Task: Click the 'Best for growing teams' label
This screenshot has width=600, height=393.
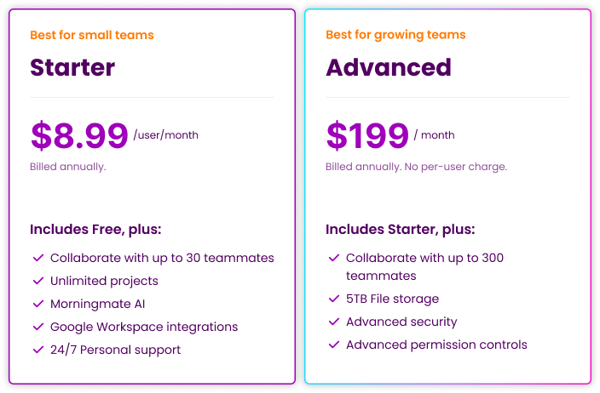Action: tap(395, 35)
